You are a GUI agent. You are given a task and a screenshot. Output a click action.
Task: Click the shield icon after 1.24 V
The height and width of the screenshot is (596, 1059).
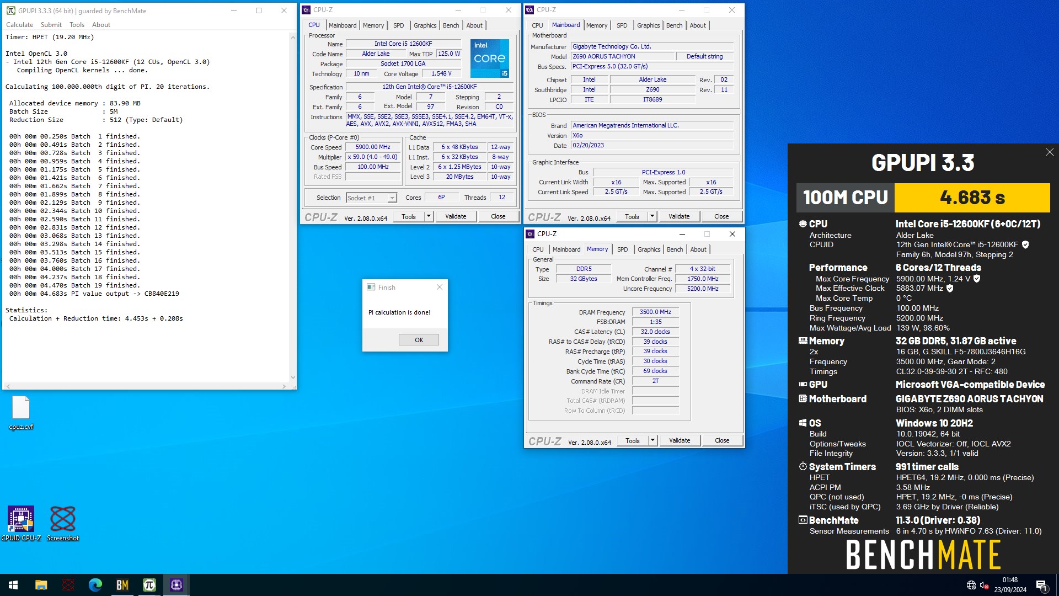977,279
